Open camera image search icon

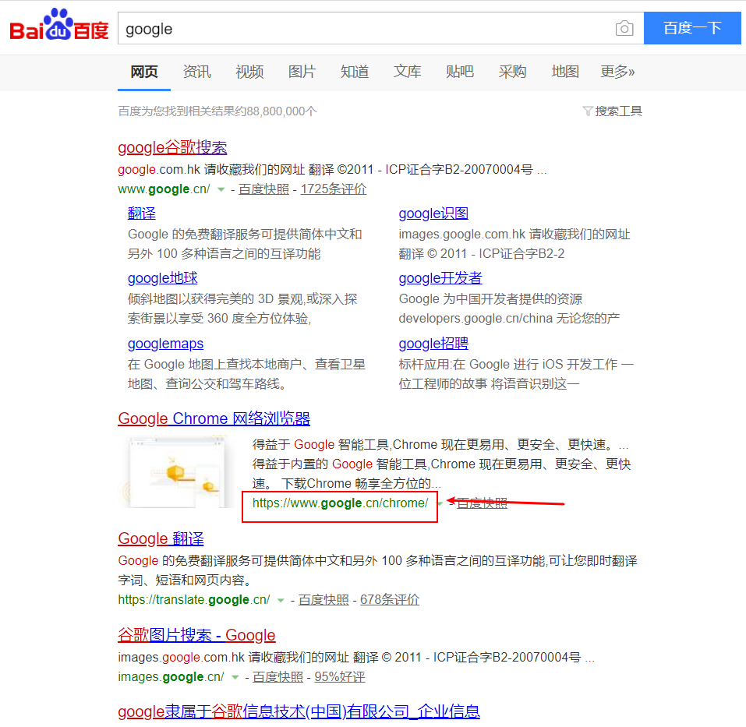[624, 29]
